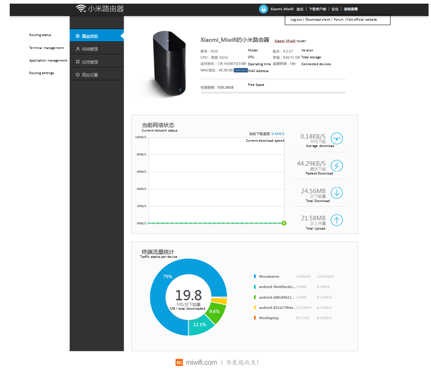
Task: Open Terminal management (终端管理) menu
Action: 97,49
